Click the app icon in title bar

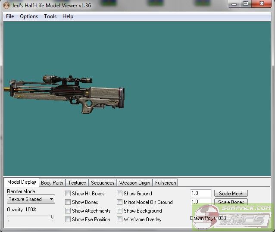coord(6,5)
